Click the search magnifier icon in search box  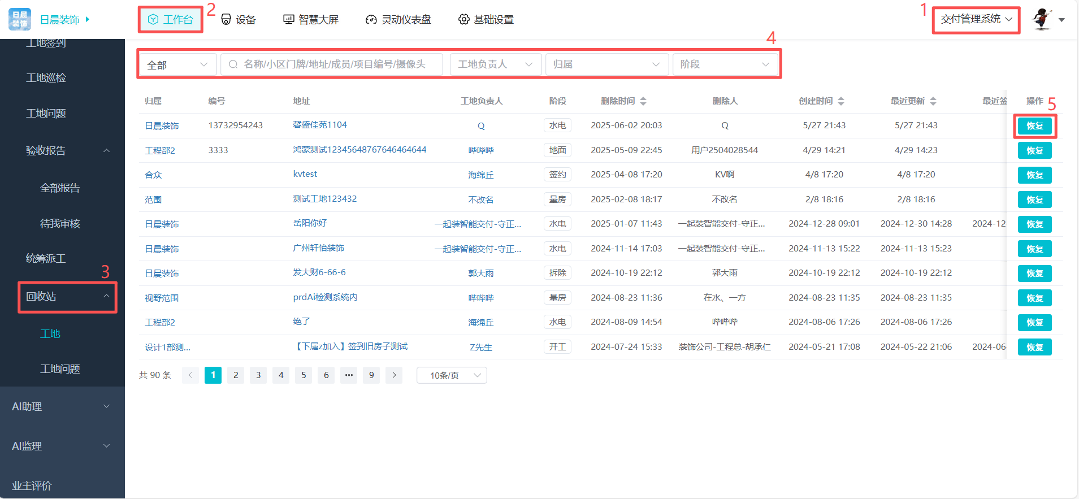coord(233,64)
